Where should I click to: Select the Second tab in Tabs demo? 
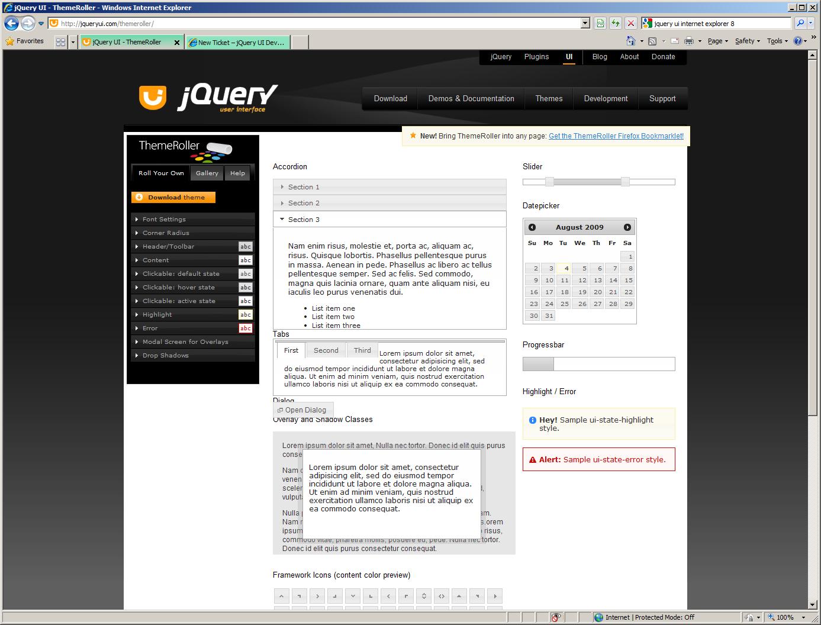tap(326, 350)
